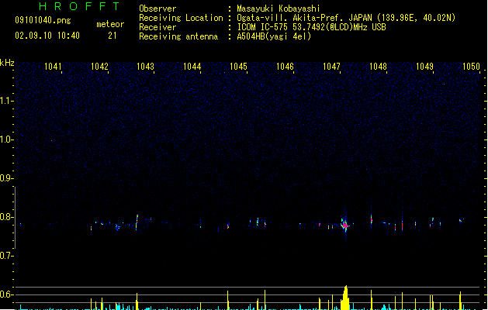Click the Receiving antenna label
The width and height of the screenshot is (488, 310).
point(178,36)
